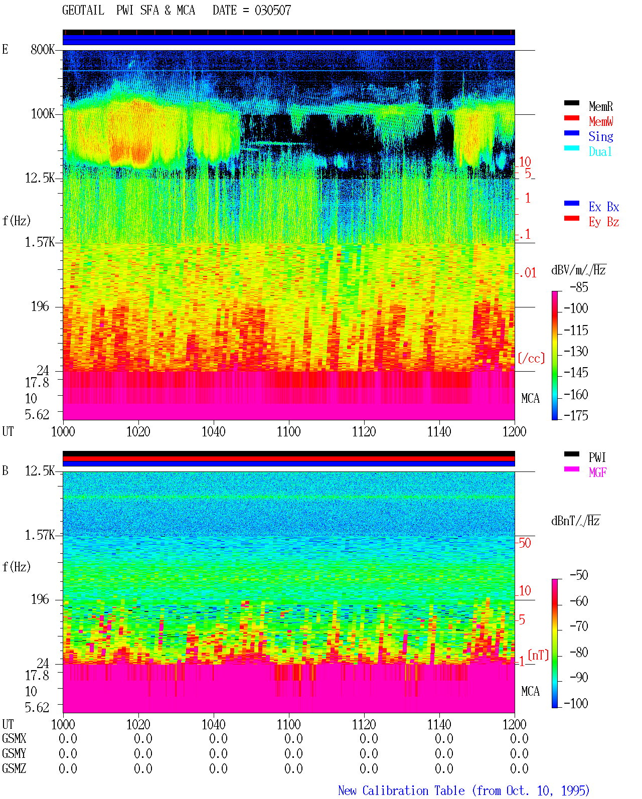Click the 1040 UT tick under B panel
Image resolution: width=642 pixels, height=799 pixels.
[213, 724]
